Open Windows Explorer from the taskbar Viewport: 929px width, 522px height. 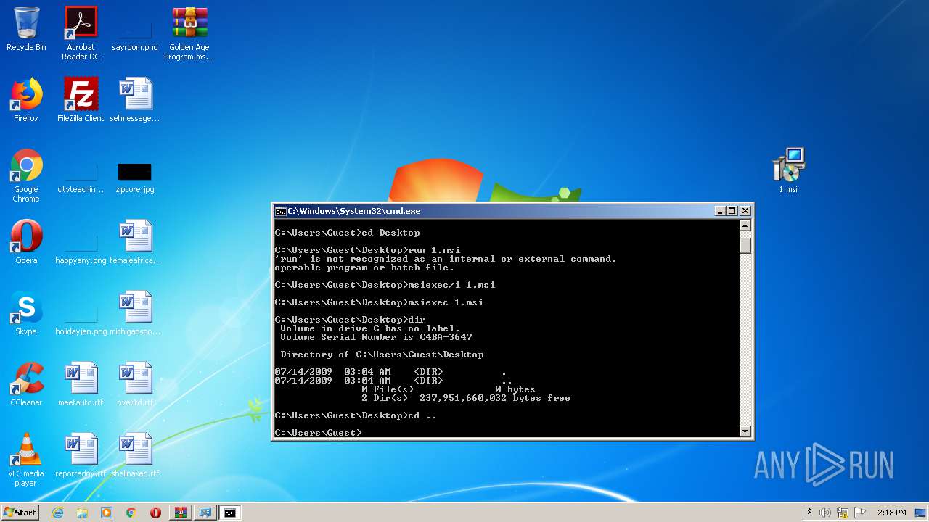pyautogui.click(x=82, y=513)
